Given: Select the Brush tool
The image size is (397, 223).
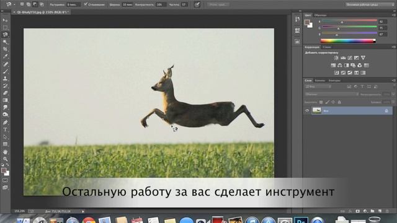Looking at the screenshot, I should click(5, 72).
